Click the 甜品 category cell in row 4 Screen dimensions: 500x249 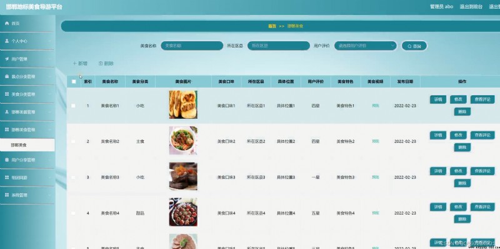pos(140,213)
